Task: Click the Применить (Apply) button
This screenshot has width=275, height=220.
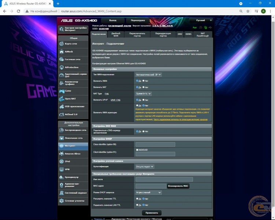Action: 152,213
